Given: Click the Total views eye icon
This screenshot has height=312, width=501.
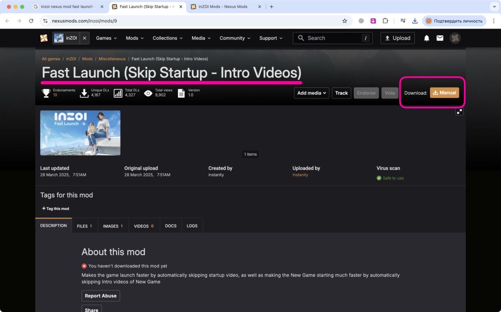Looking at the screenshot, I should click(x=148, y=93).
